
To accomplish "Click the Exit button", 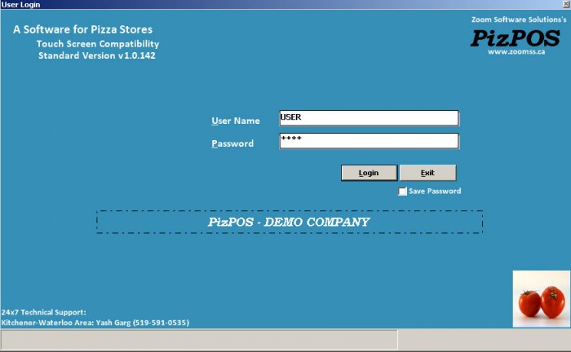I will tap(428, 173).
